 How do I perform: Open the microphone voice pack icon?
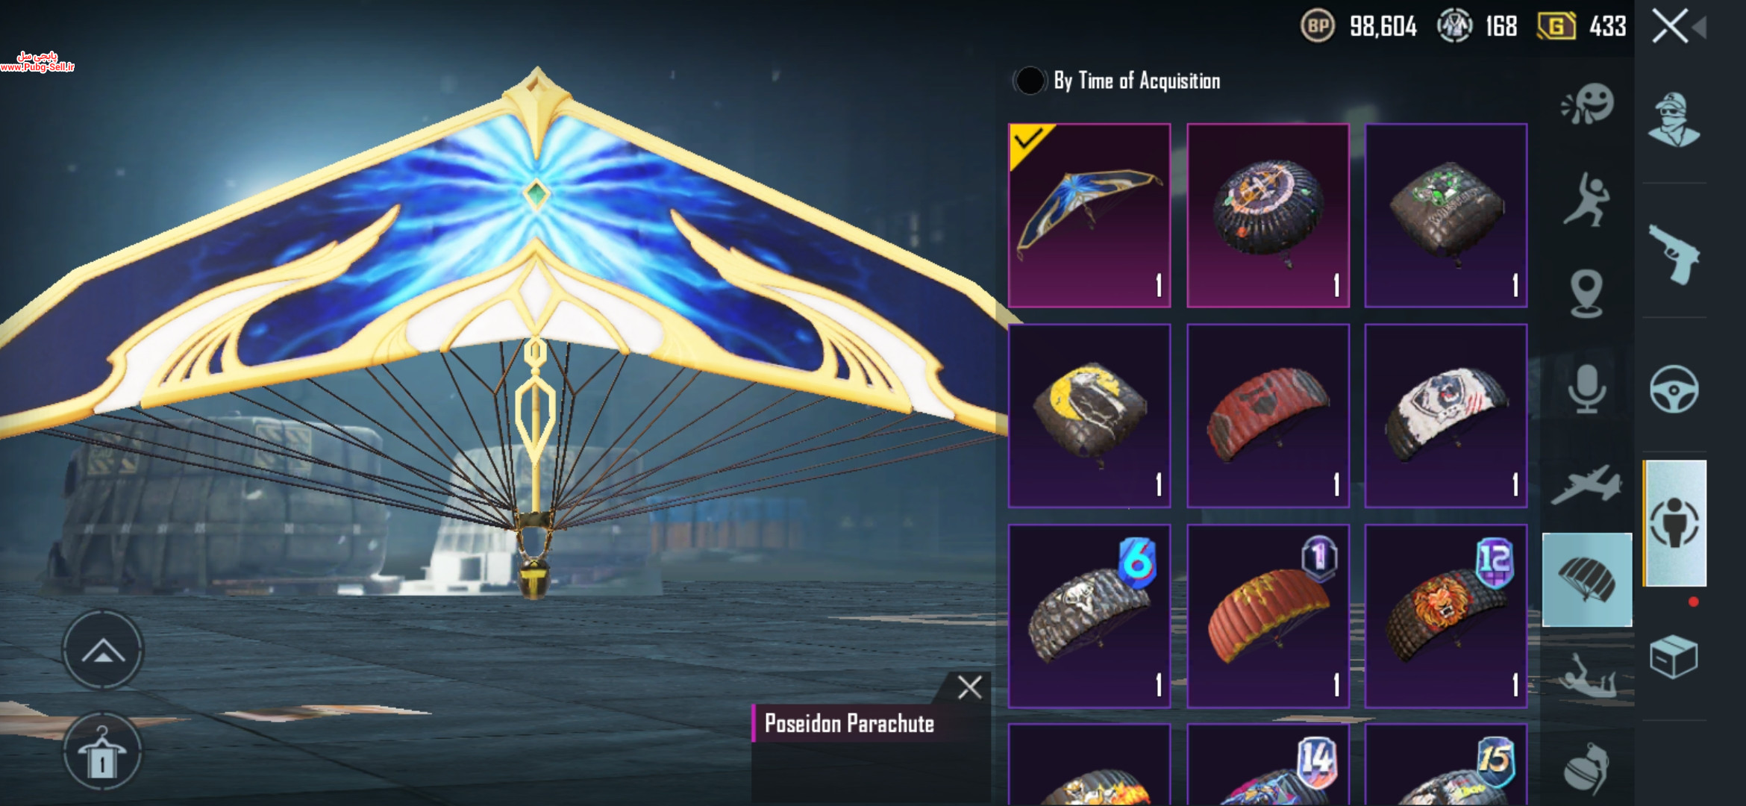tap(1587, 389)
